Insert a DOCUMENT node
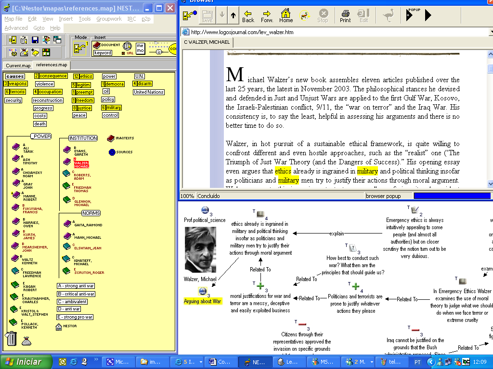This screenshot has width=493, height=369. point(106,45)
